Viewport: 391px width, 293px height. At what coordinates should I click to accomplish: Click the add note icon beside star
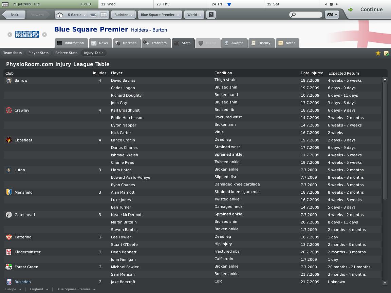pyautogui.click(x=386, y=53)
